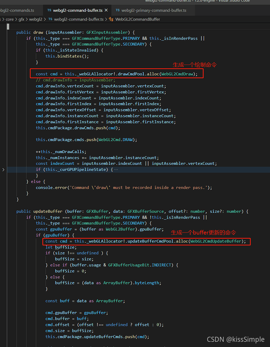Open the partially visible ebgl2-commands.ts tab
This screenshot has width=270, height=347.
pos(17,10)
